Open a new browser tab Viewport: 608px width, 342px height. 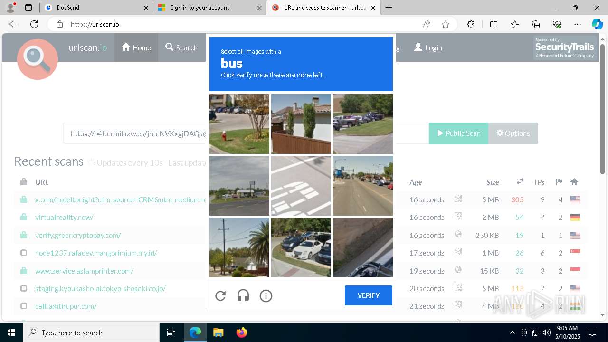[389, 8]
